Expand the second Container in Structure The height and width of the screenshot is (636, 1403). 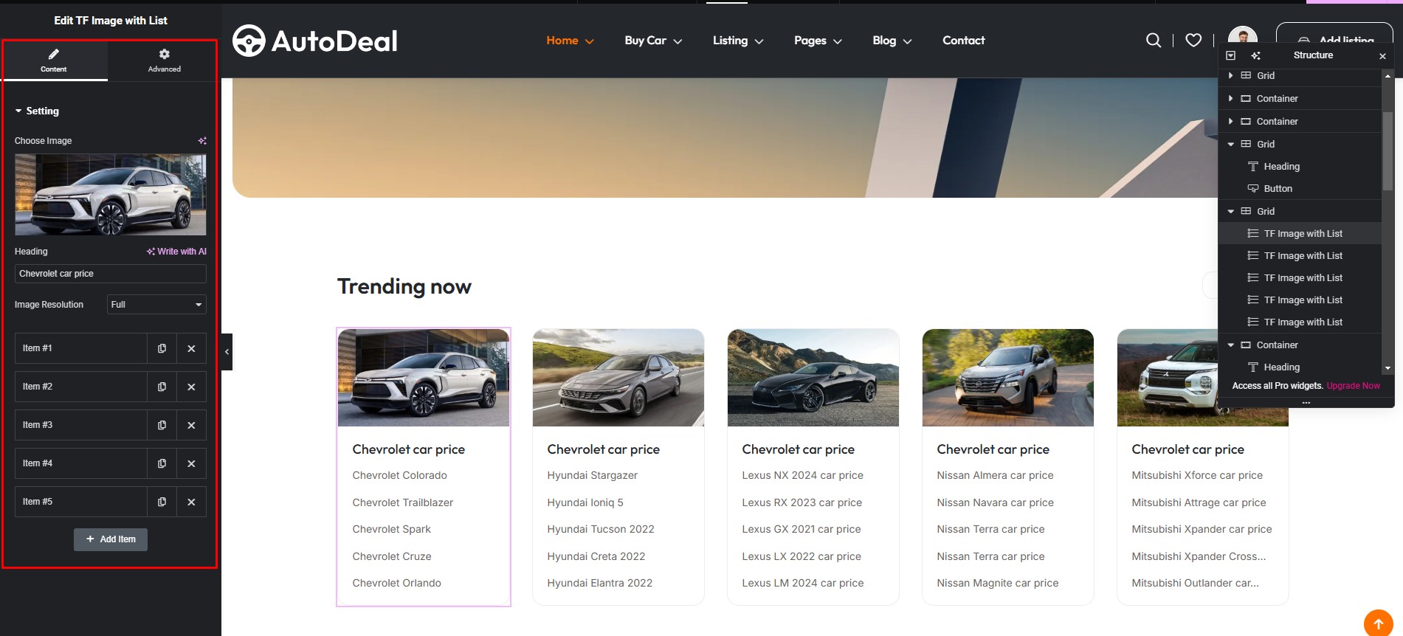pos(1230,121)
